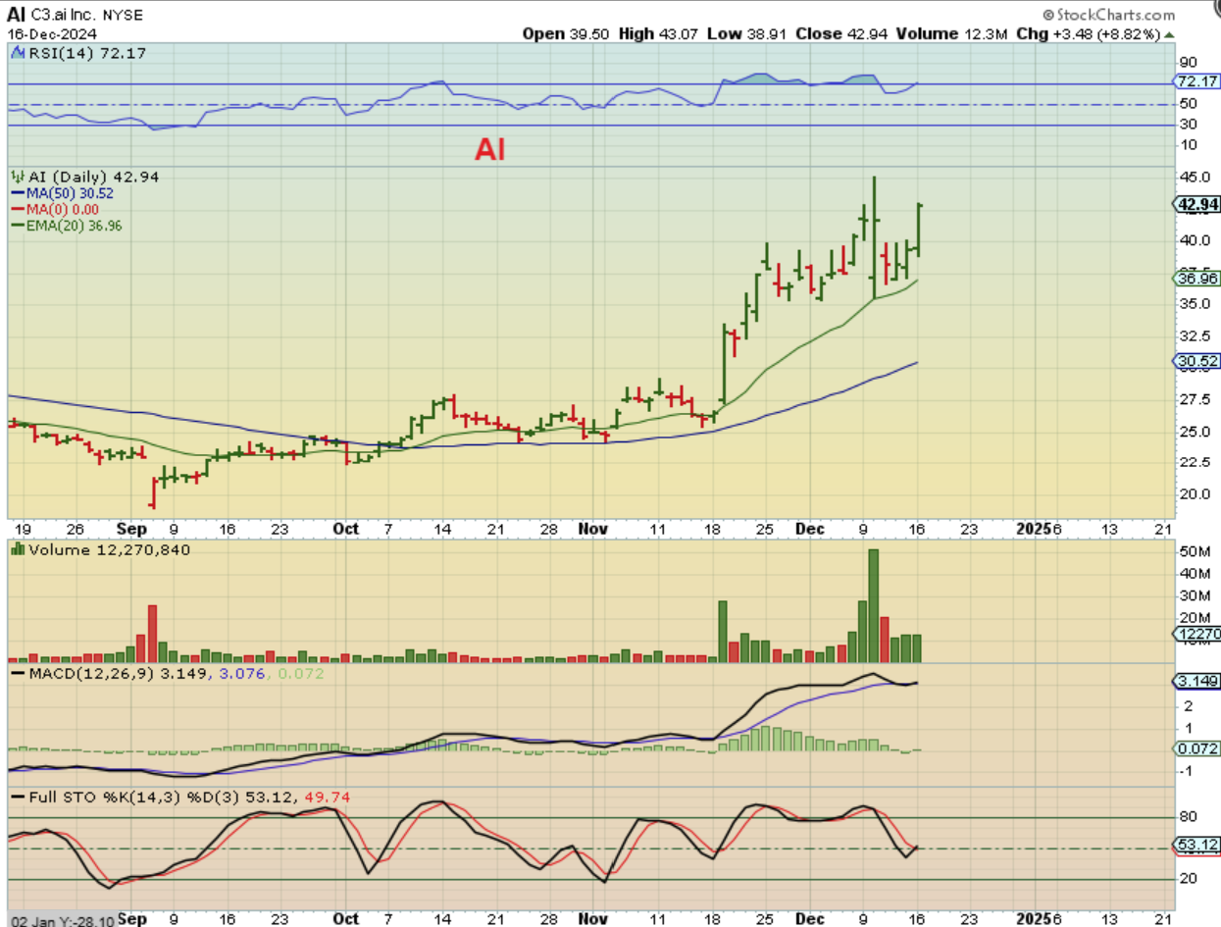This screenshot has height=927, width=1221.
Task: Click the red AI annotation above the price chart
Action: pos(490,149)
